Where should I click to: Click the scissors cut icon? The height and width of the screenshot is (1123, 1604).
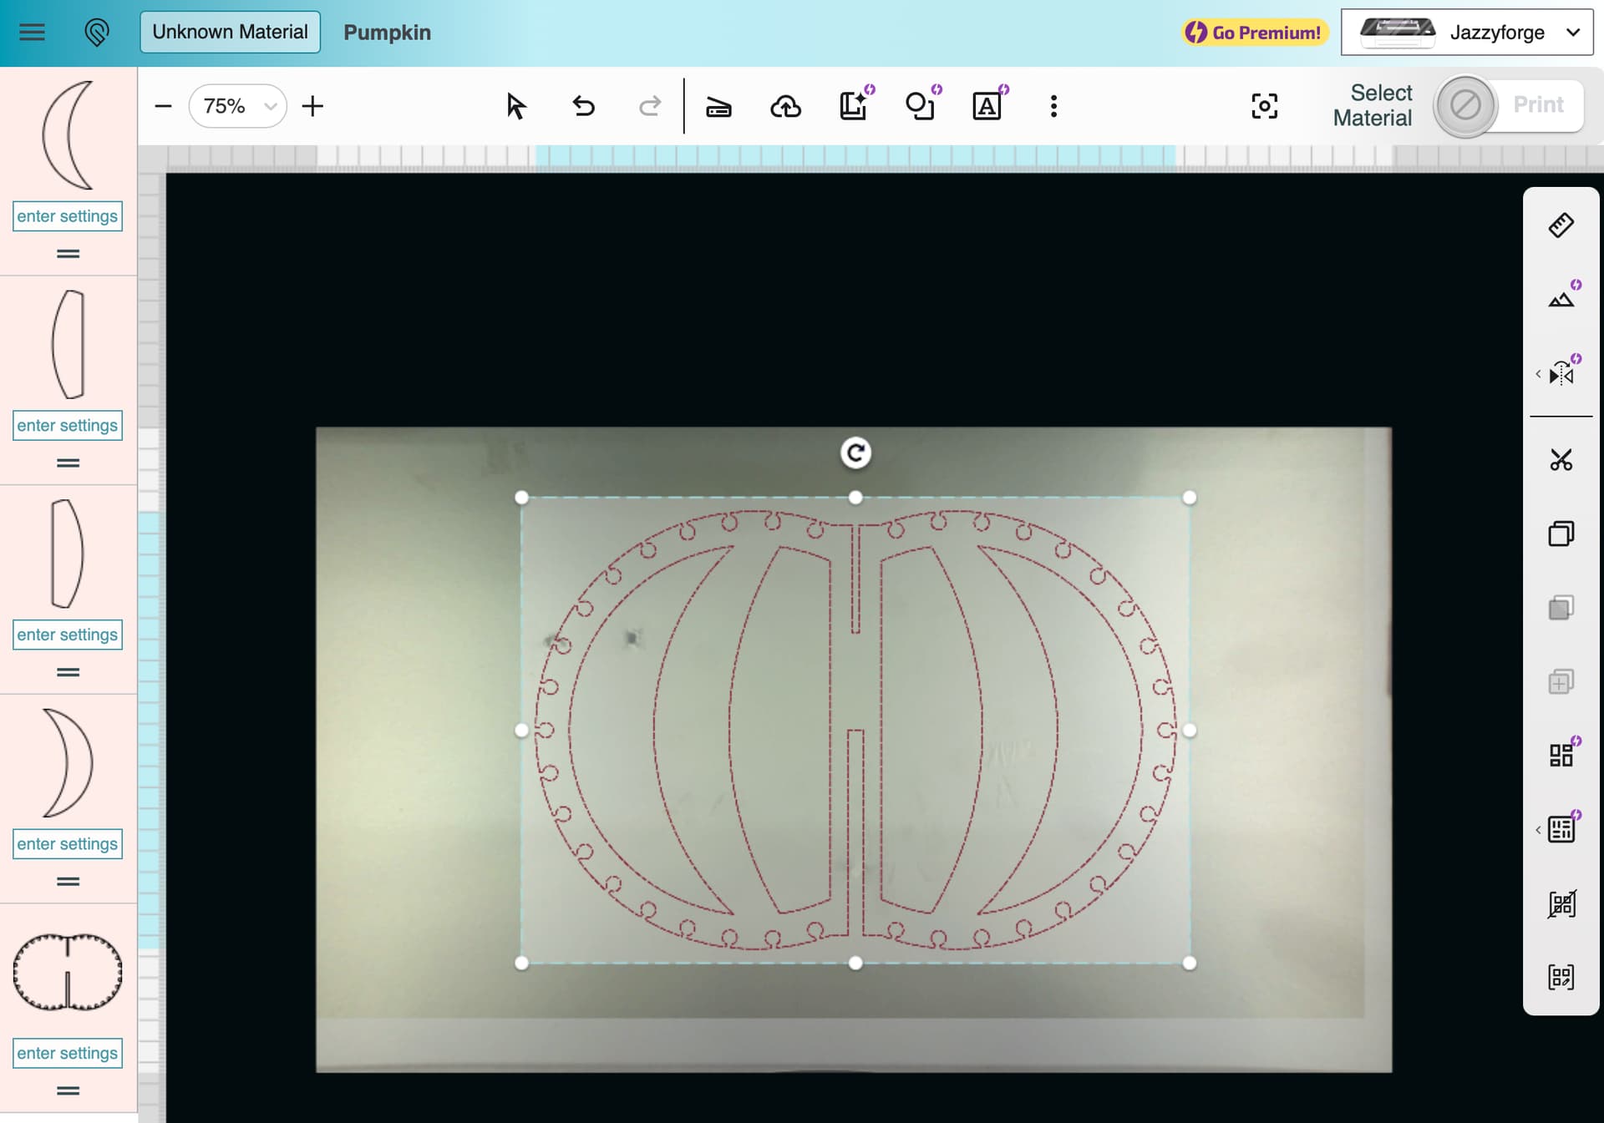1561,460
